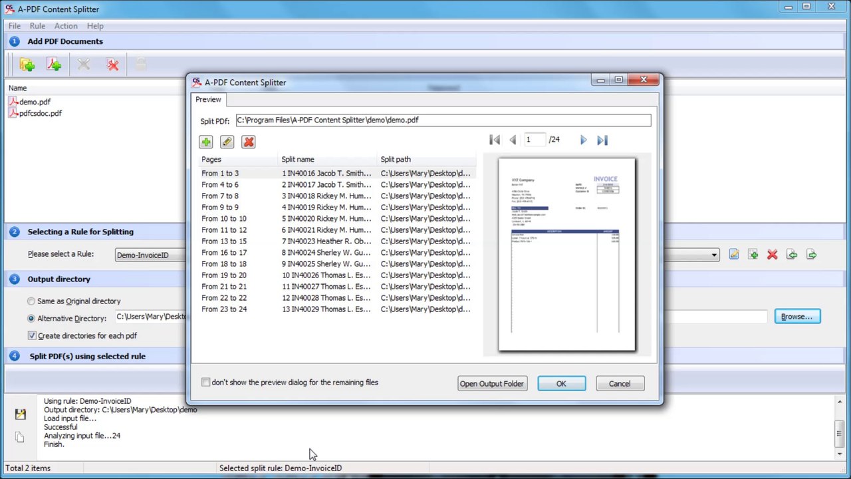Click the add new rule green plus icon
This screenshot has width=851, height=479.
tap(753, 255)
